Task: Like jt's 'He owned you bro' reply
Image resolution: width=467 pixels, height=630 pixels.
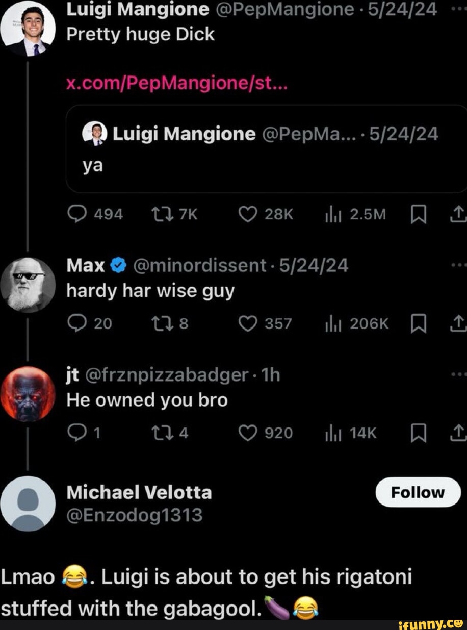Action: click(x=247, y=433)
